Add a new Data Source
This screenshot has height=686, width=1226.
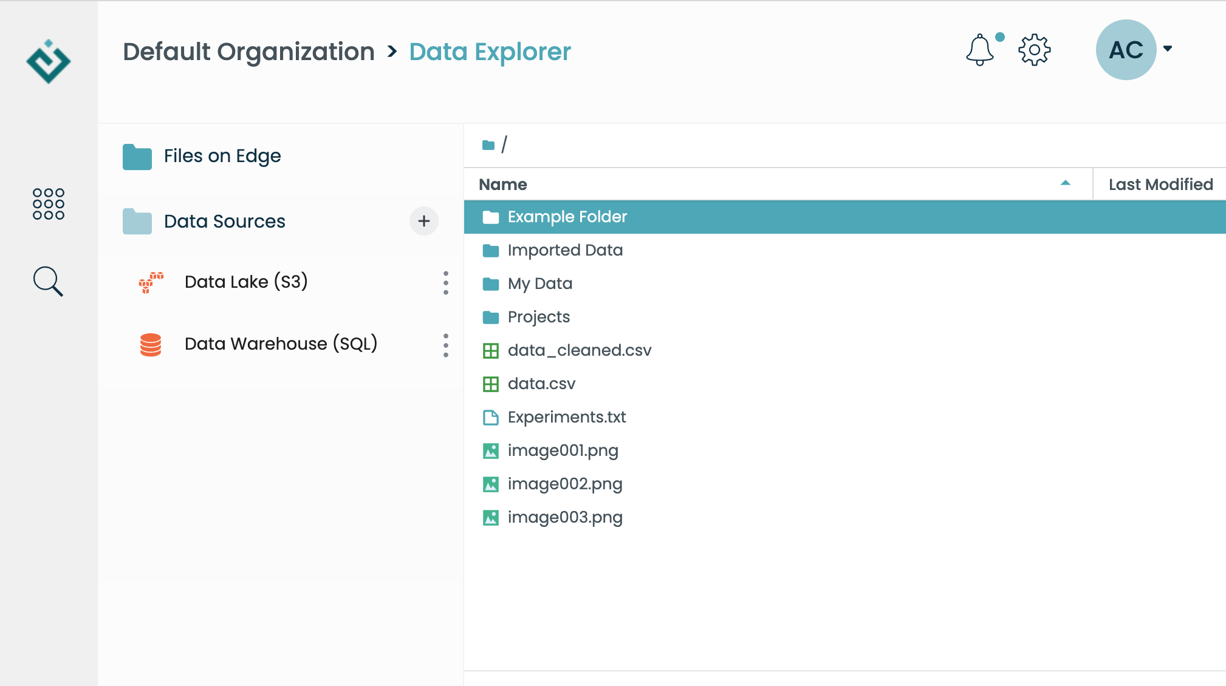pos(423,220)
